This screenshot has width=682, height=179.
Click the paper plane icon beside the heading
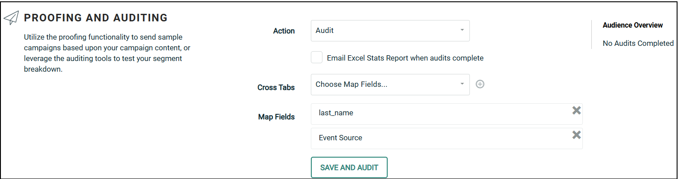[11, 18]
